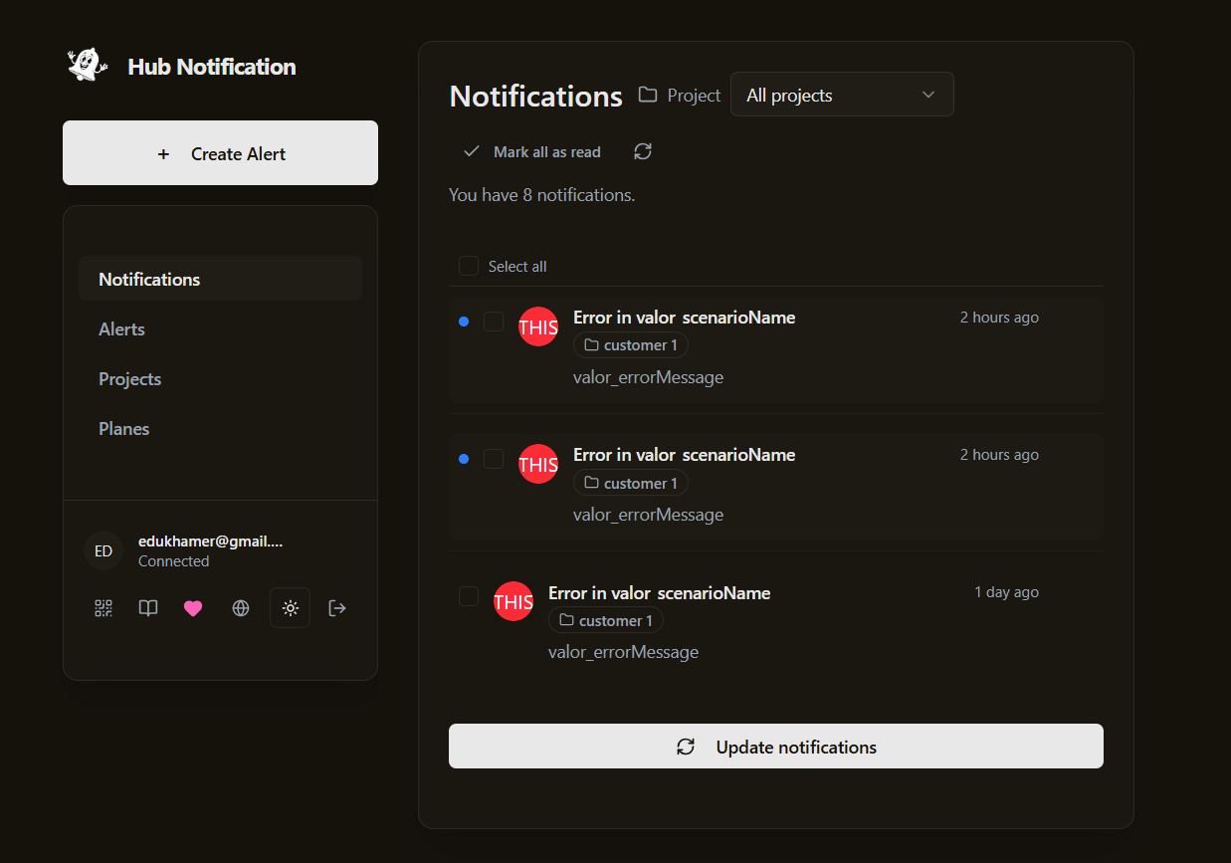1231x863 pixels.
Task: Open the documentation book icon
Action: 147,607
